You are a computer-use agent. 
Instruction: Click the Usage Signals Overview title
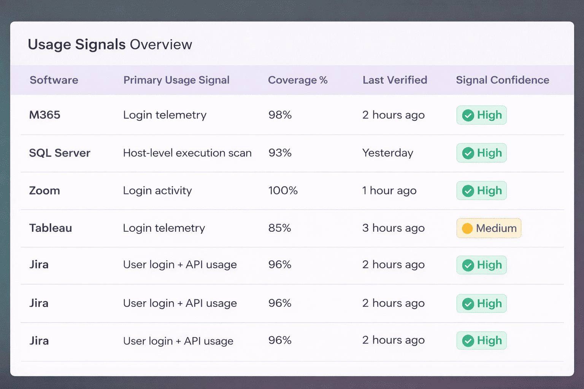(x=110, y=44)
